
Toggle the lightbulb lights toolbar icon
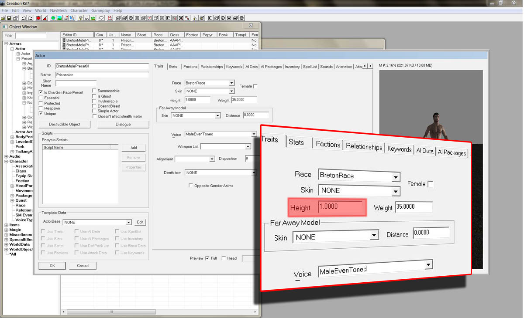pos(81,18)
